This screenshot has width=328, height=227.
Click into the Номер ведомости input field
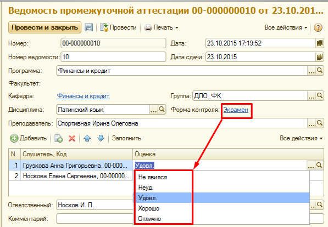(113, 57)
